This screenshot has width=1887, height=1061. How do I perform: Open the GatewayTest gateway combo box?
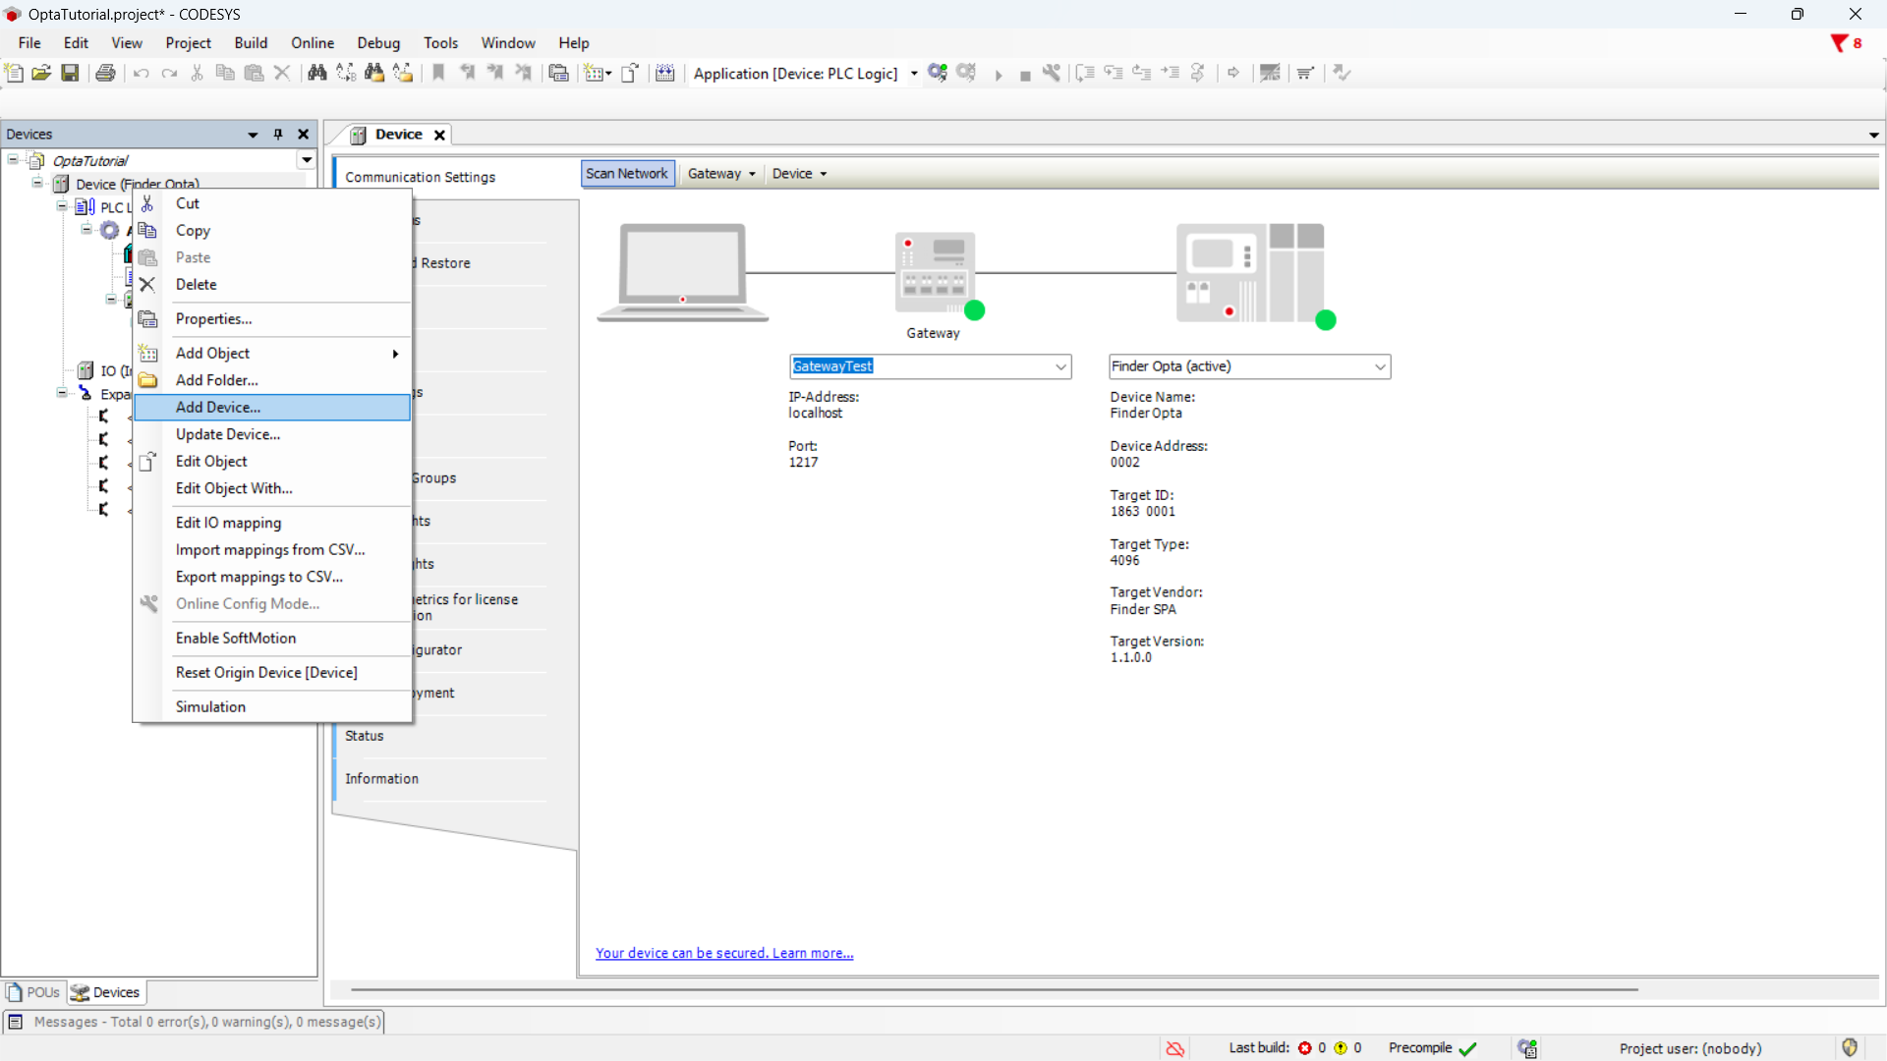tap(1060, 366)
